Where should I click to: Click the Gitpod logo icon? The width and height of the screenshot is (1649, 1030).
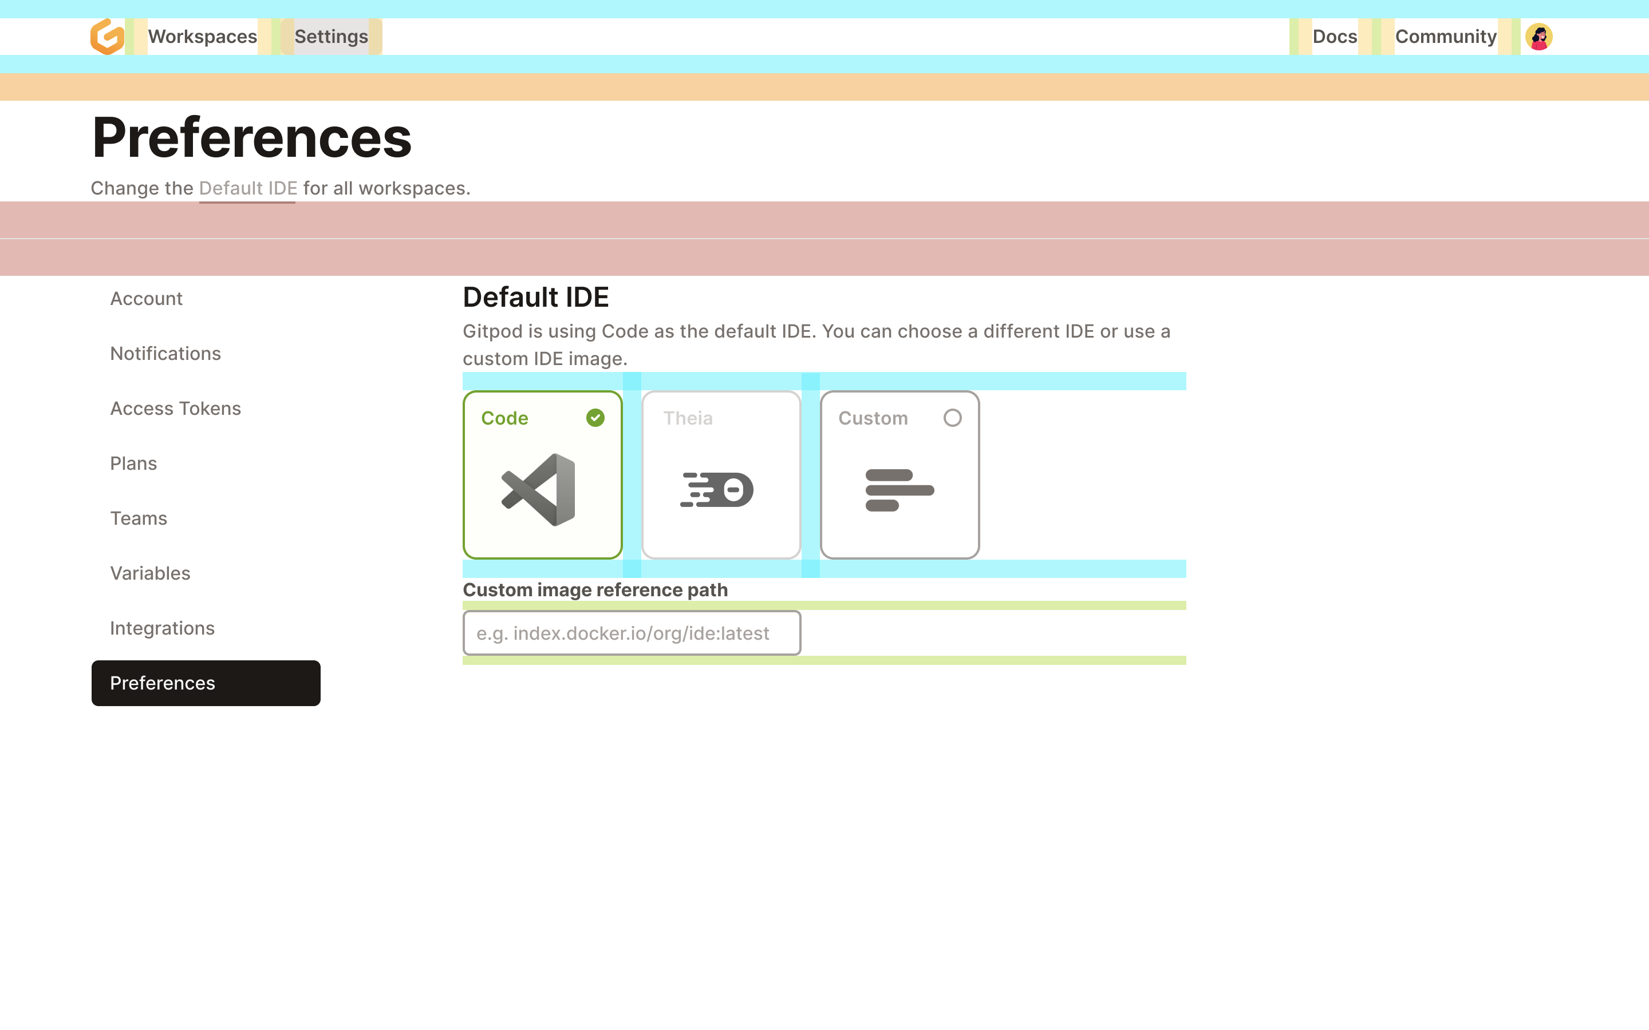click(108, 37)
